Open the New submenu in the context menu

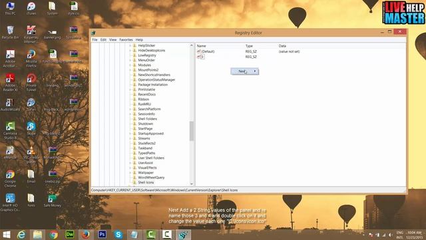tap(244, 71)
